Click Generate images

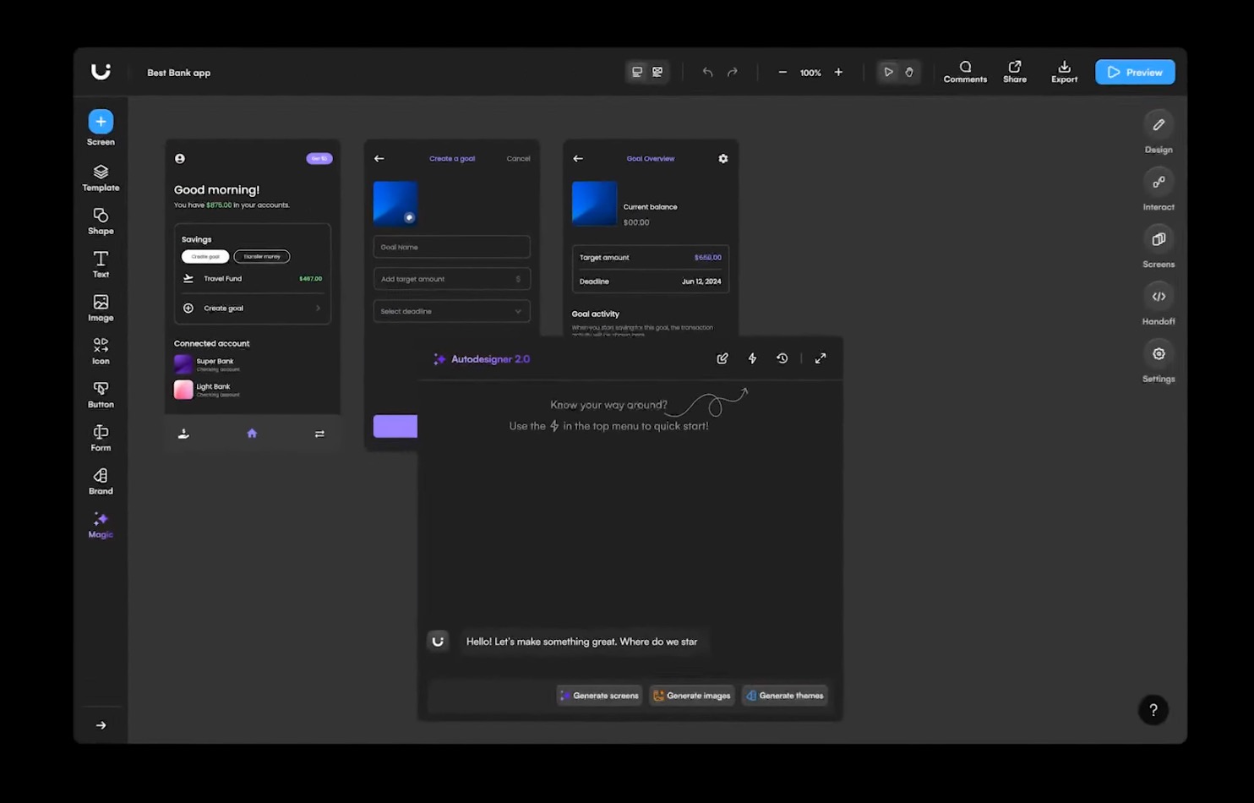(x=692, y=696)
